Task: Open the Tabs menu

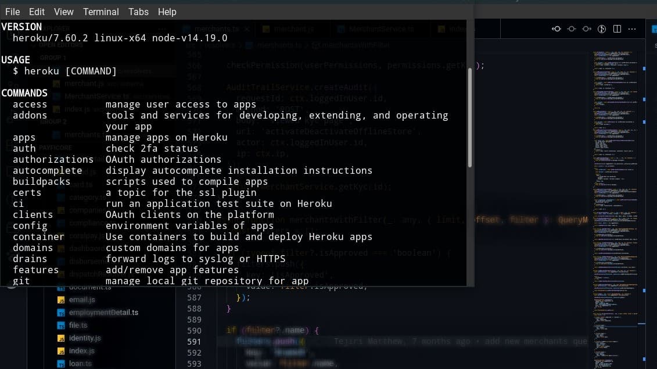Action: coord(138,12)
